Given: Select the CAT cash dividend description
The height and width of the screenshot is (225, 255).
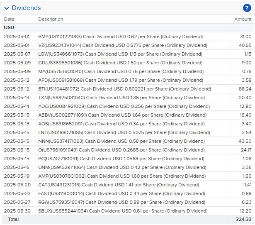Looking at the screenshot, I should (119, 185).
